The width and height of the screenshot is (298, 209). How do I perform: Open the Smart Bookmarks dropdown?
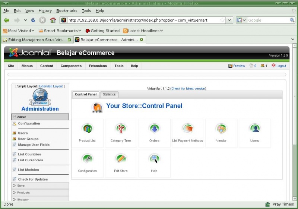pyautogui.click(x=60, y=31)
